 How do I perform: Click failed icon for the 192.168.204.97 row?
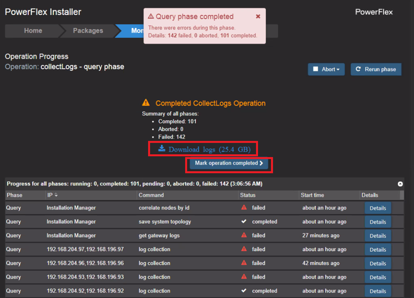point(244,249)
